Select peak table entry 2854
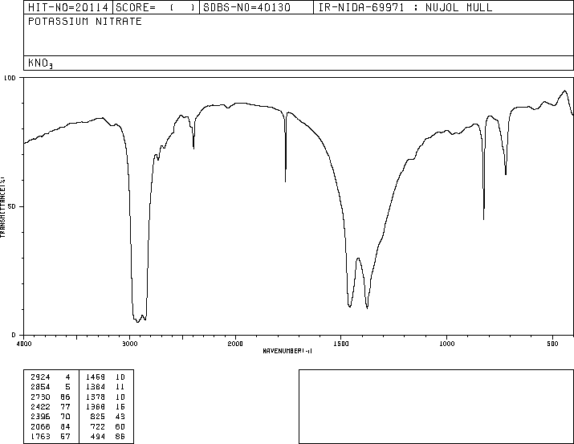This screenshot has width=574, height=444. point(40,386)
